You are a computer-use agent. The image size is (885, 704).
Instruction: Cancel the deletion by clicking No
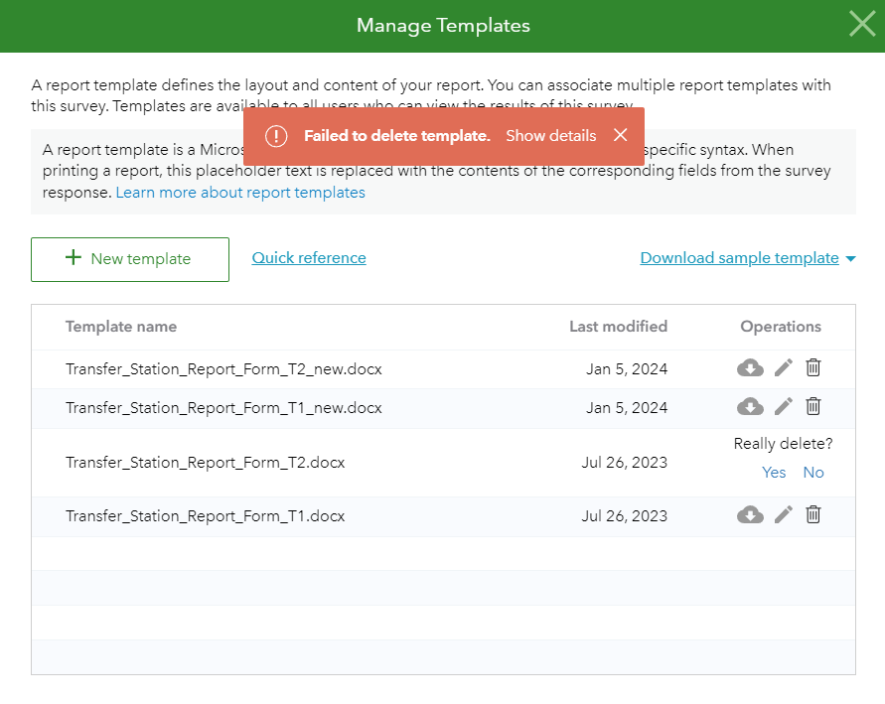pos(813,472)
